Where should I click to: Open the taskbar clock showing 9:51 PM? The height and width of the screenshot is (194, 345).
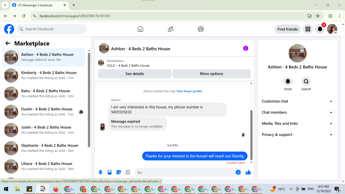coord(323,189)
